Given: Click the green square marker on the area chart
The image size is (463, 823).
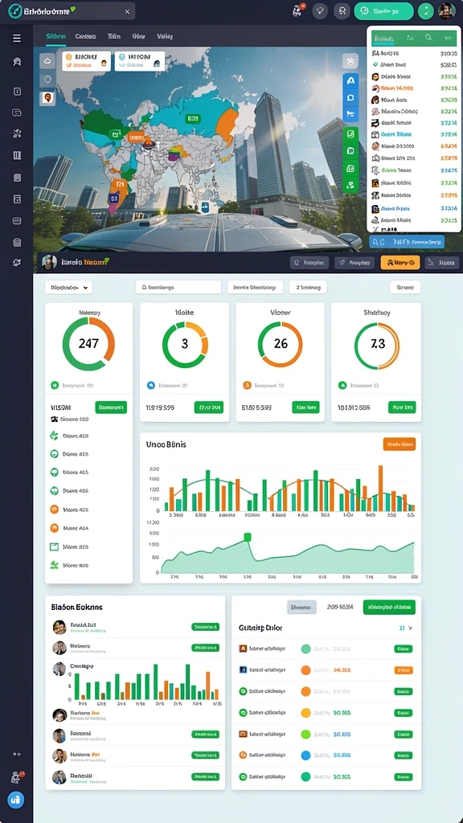Looking at the screenshot, I should pos(248,536).
